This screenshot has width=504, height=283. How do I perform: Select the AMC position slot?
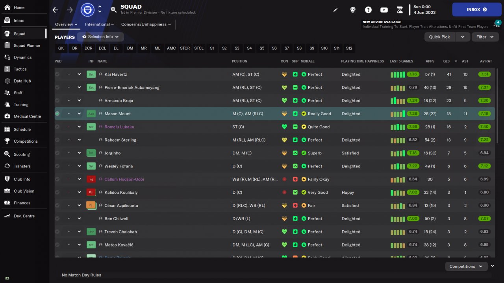click(x=171, y=48)
